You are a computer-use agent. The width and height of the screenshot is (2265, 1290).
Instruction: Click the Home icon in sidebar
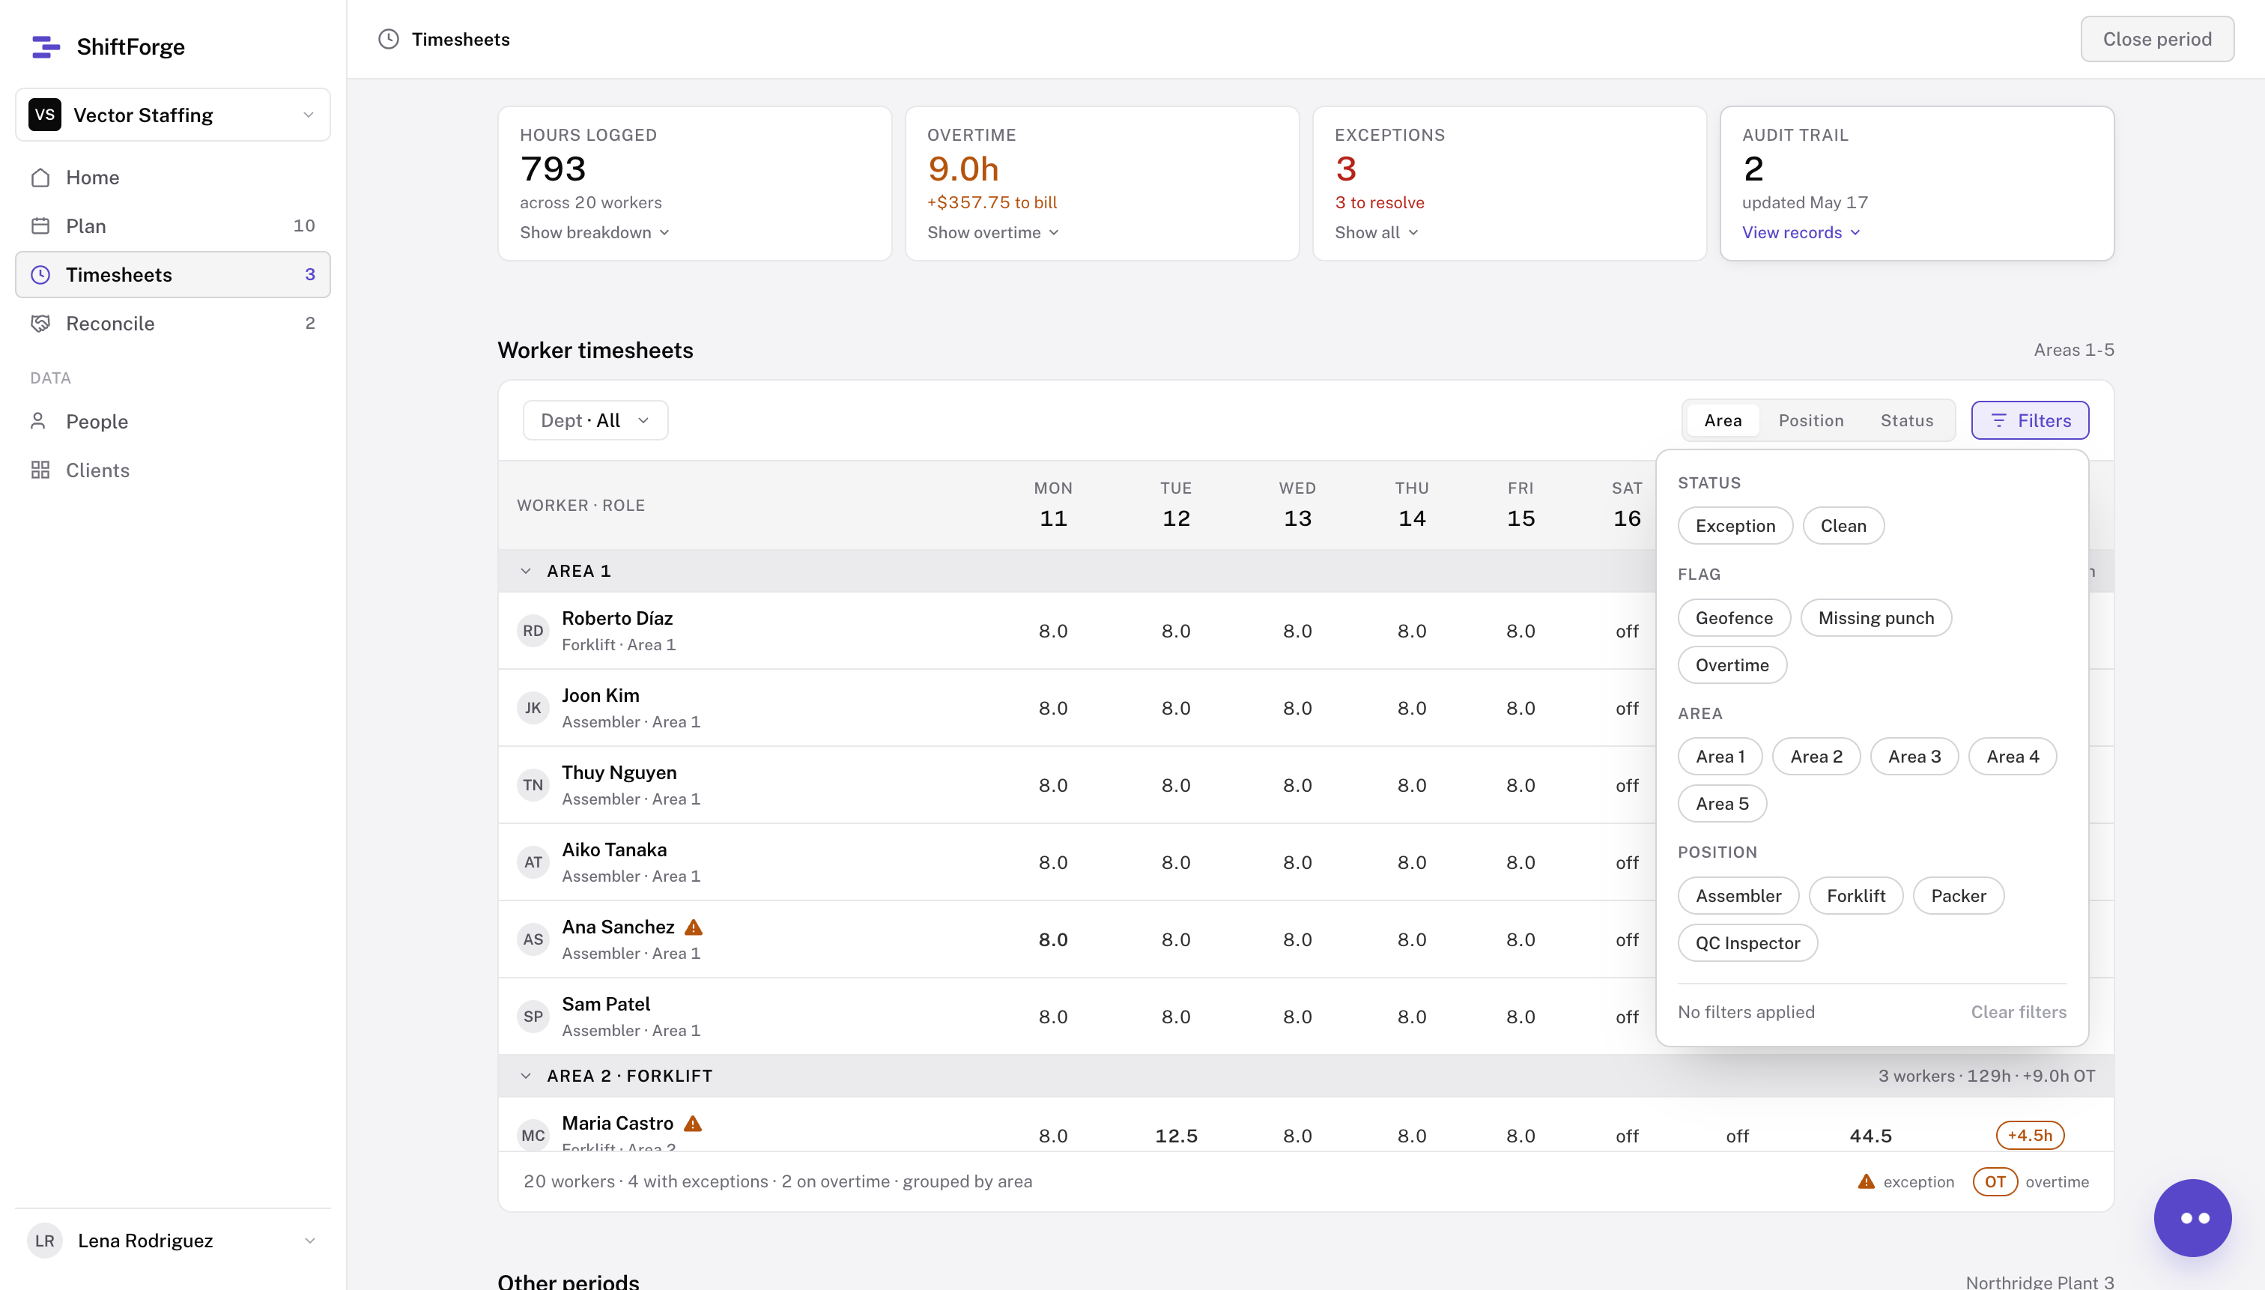[x=40, y=178]
